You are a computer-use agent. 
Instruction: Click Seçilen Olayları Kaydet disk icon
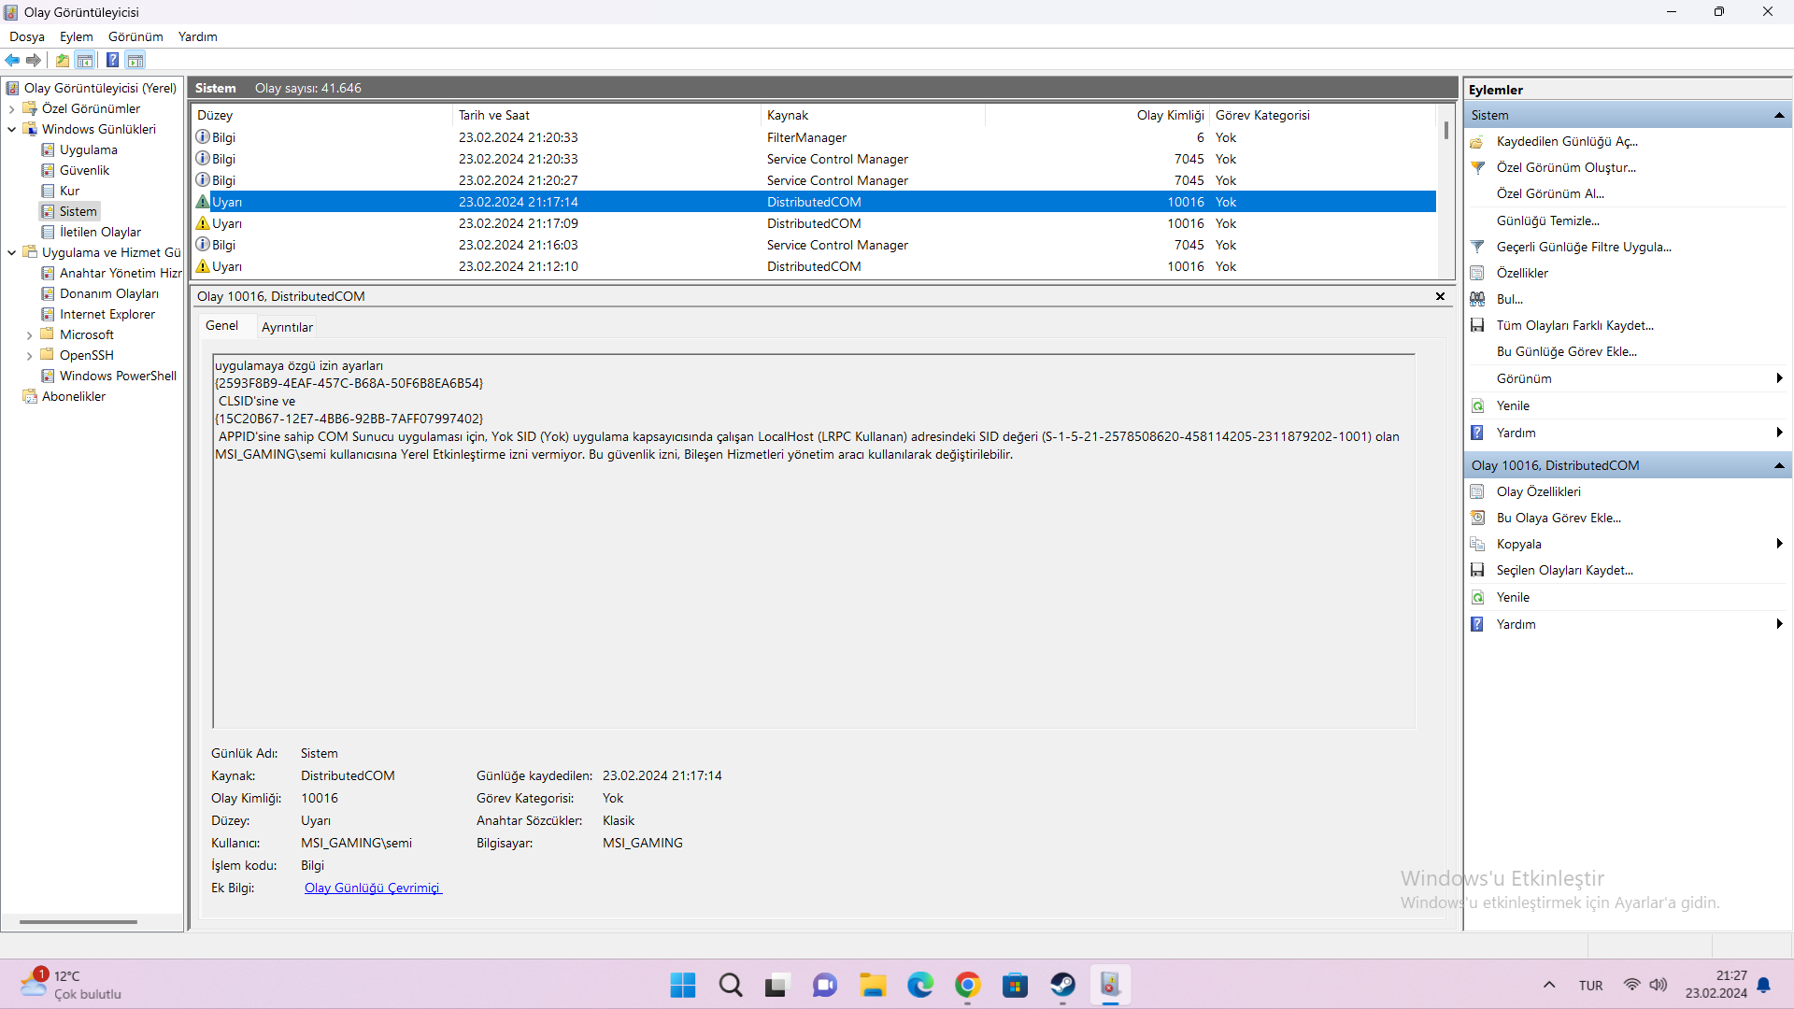(1477, 570)
